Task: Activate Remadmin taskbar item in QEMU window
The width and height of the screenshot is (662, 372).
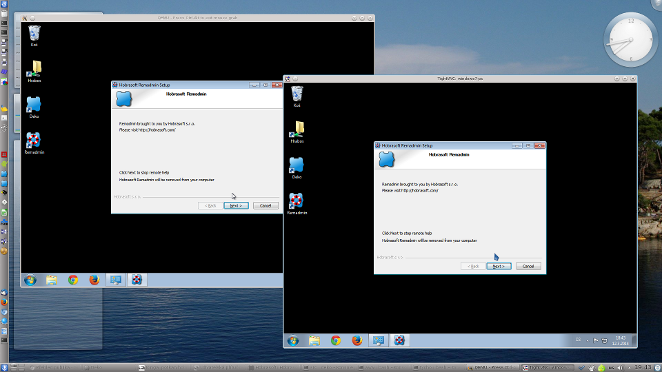Action: click(137, 280)
